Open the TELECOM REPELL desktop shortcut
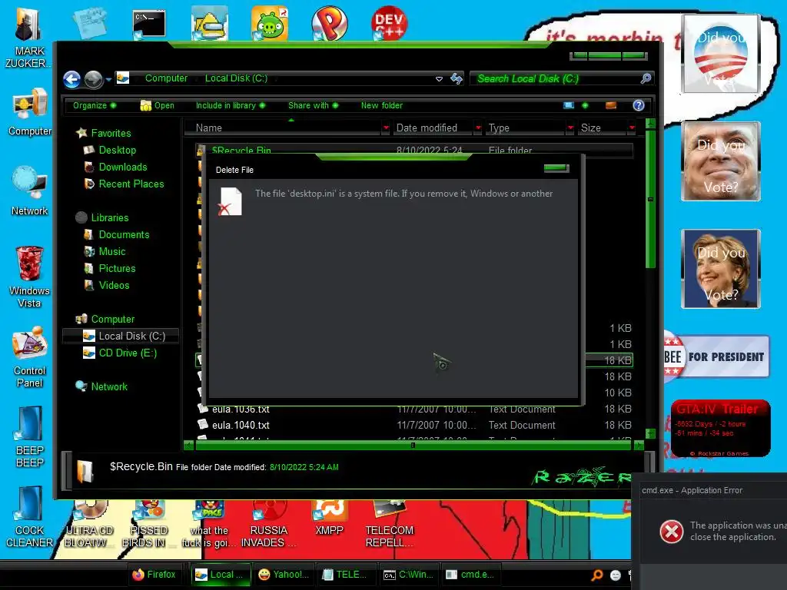 (390, 524)
